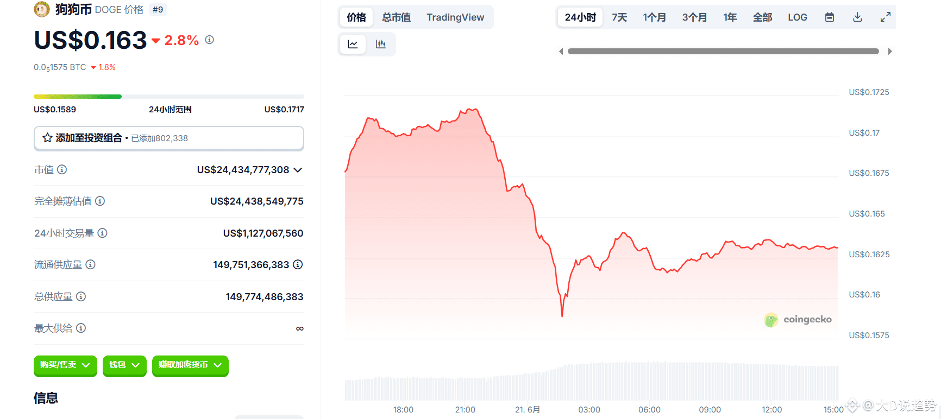Open the 钱包 dropdown

pyautogui.click(x=124, y=365)
